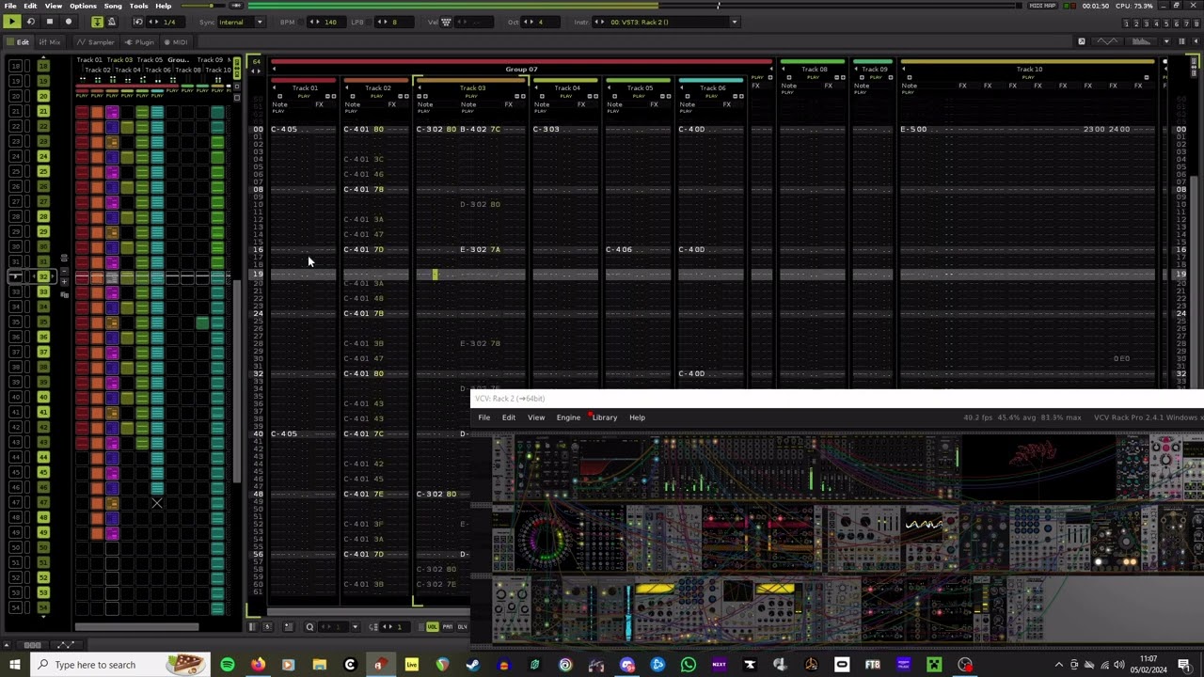Open the Edit menu in Renoise
This screenshot has width=1204, height=677.
coord(30,6)
